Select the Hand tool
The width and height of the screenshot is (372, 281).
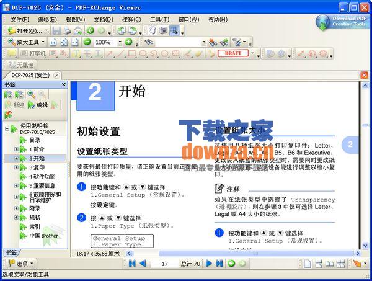[152, 30]
